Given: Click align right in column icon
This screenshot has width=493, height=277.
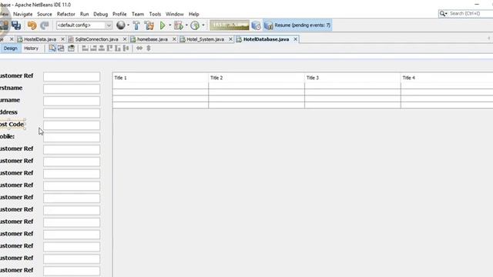Looking at the screenshot, I should (93, 48).
